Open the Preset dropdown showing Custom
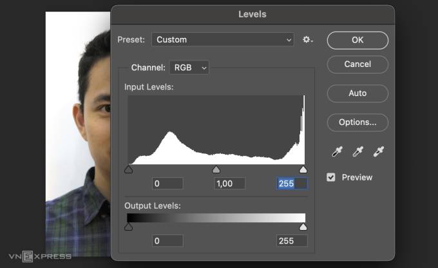This screenshot has width=438, height=268. [x=223, y=40]
